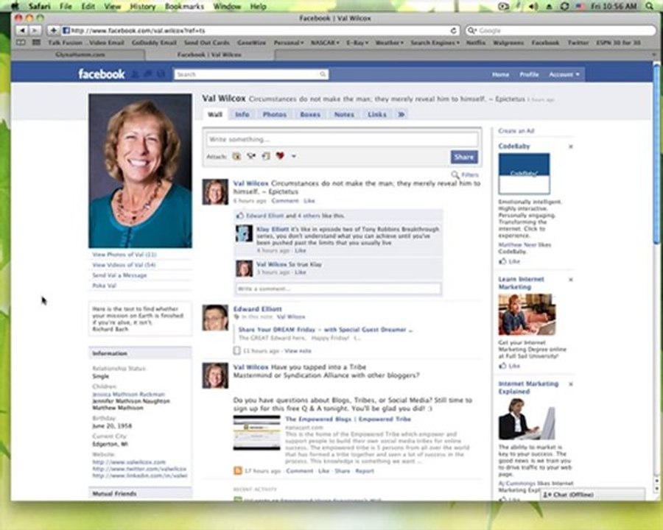Attach a gift using the heart icon

(x=280, y=156)
